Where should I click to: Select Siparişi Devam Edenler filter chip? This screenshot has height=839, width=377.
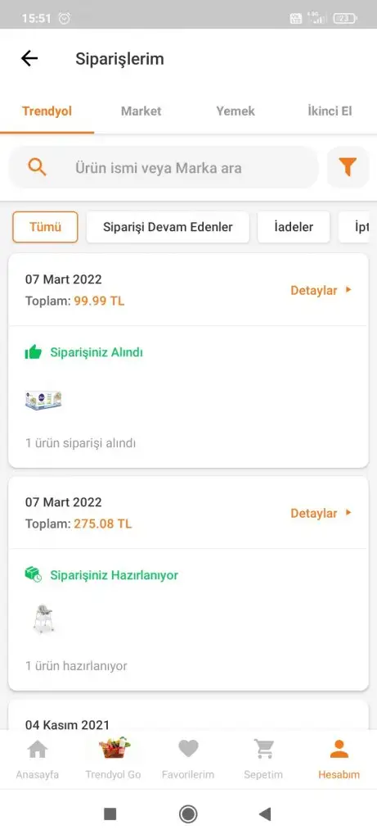coord(168,227)
